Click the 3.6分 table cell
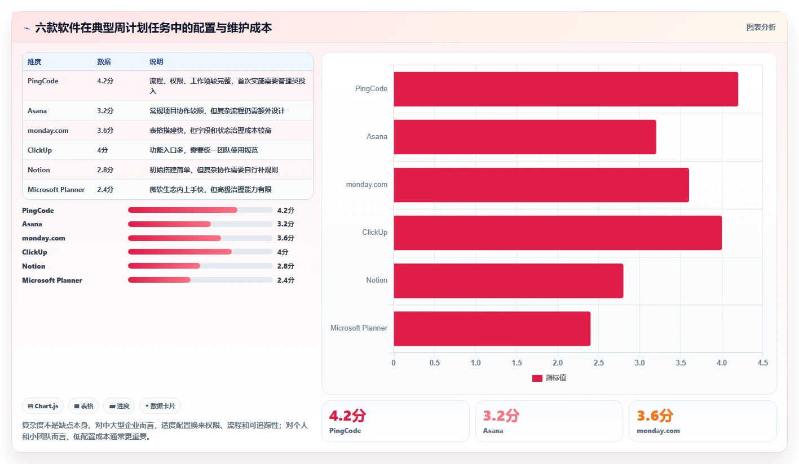 point(105,131)
